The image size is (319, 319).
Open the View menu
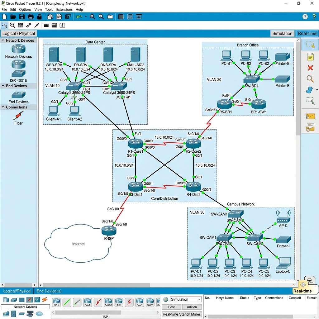(38, 10)
